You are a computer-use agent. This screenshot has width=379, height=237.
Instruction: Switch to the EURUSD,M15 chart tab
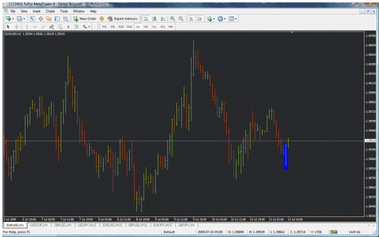click(x=112, y=225)
